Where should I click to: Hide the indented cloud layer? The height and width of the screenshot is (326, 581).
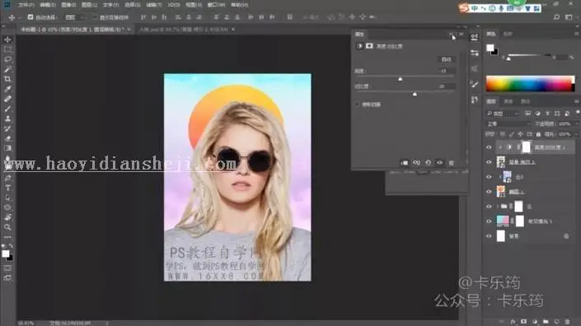pyautogui.click(x=489, y=177)
